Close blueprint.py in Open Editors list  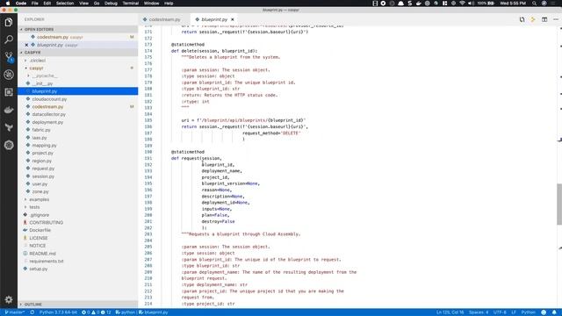tap(26, 45)
